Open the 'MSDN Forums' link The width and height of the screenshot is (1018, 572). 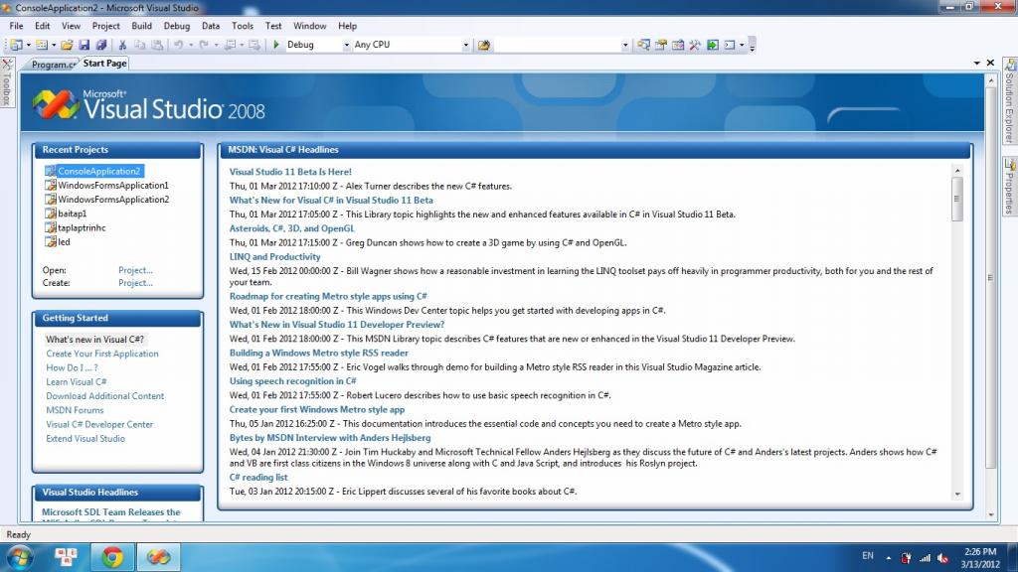[x=75, y=410]
